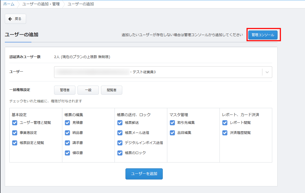The height and width of the screenshot is (193, 305).
Task: Uncheck ユーザー管理と閲覧 permission
Action: pyautogui.click(x=15, y=123)
